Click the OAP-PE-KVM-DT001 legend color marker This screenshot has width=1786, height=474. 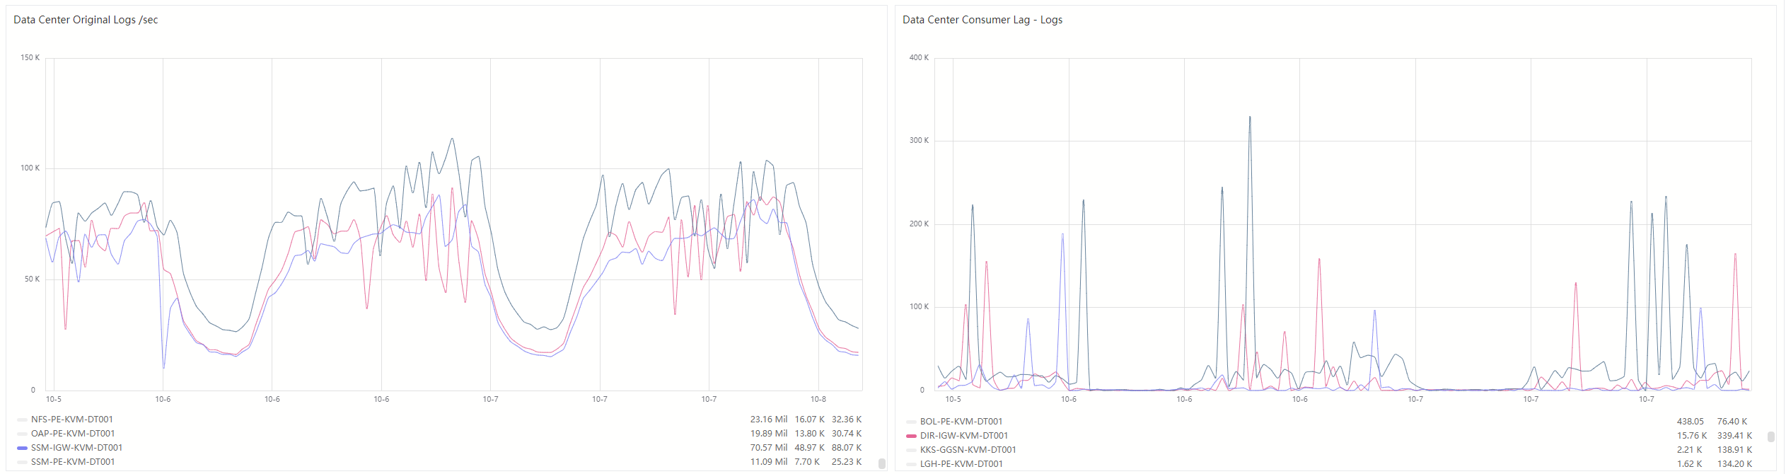(22, 434)
